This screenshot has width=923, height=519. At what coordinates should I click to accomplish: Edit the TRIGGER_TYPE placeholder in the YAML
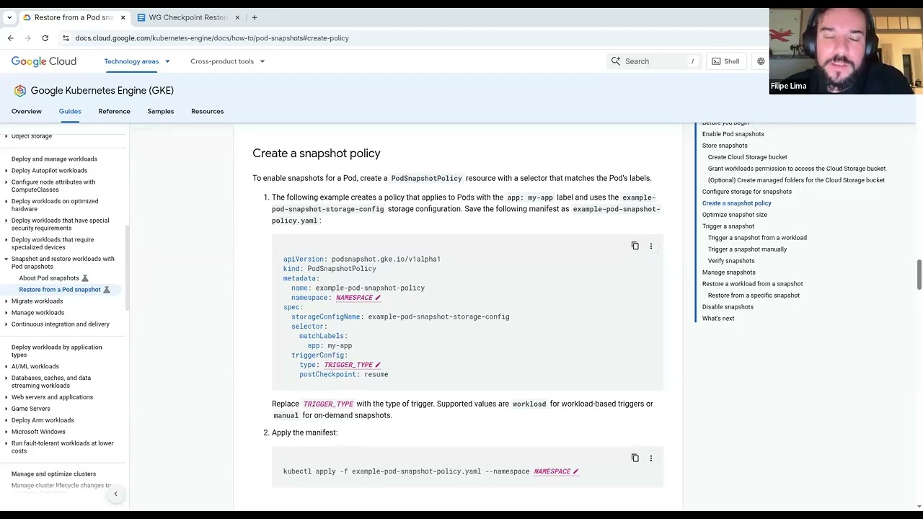tap(353, 365)
